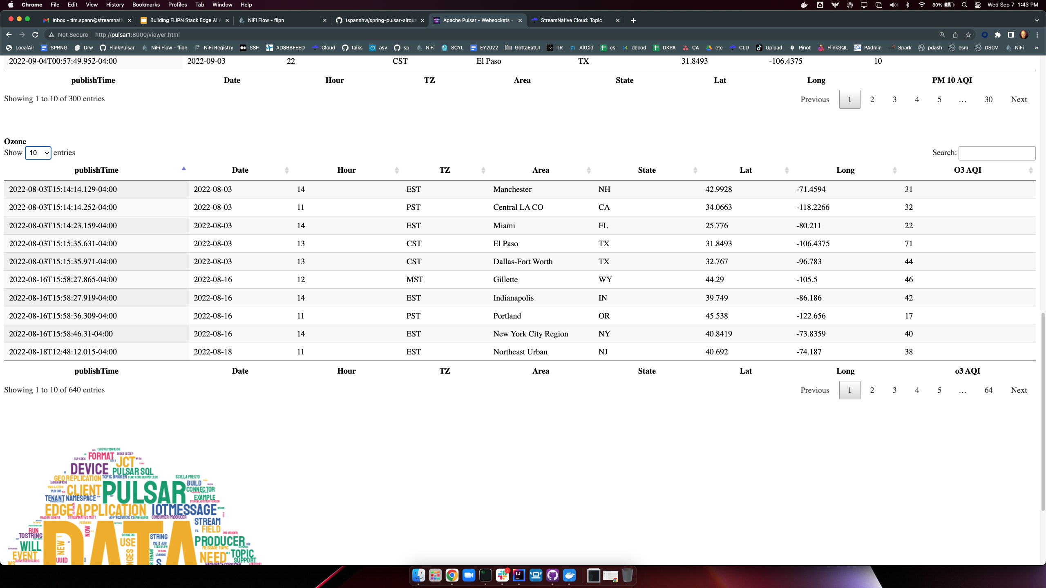
Task: Open the Bookmarks menu in the menu bar
Action: click(x=146, y=5)
